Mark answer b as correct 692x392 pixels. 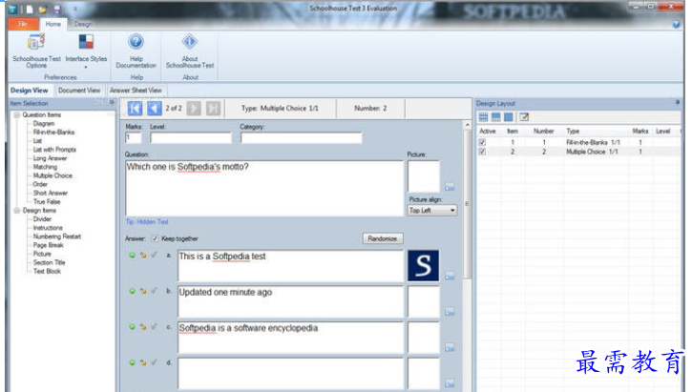pos(154,291)
